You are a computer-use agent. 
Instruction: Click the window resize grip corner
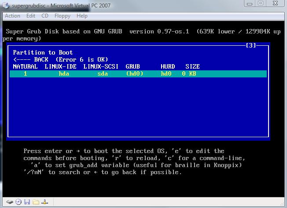pos(283,204)
